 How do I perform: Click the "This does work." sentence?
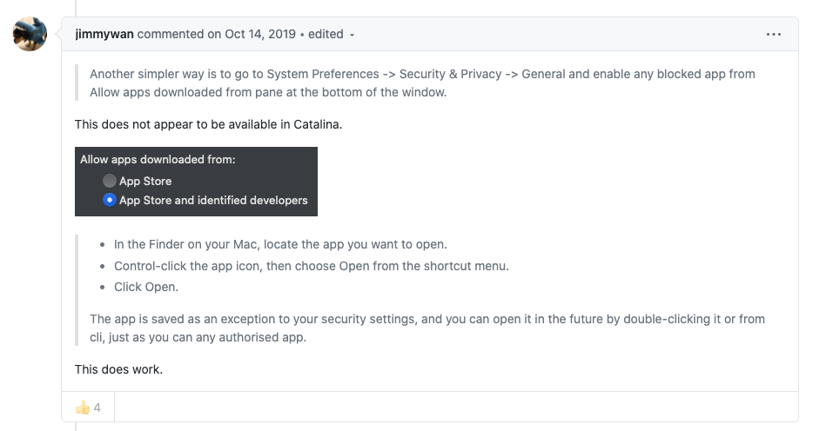coord(119,369)
